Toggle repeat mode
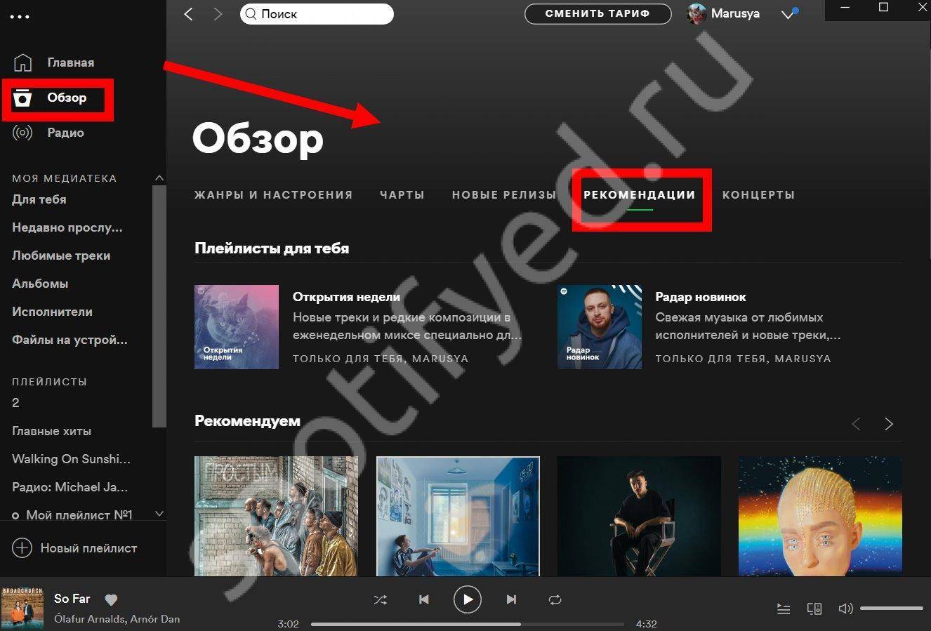The width and height of the screenshot is (931, 631). (x=555, y=599)
